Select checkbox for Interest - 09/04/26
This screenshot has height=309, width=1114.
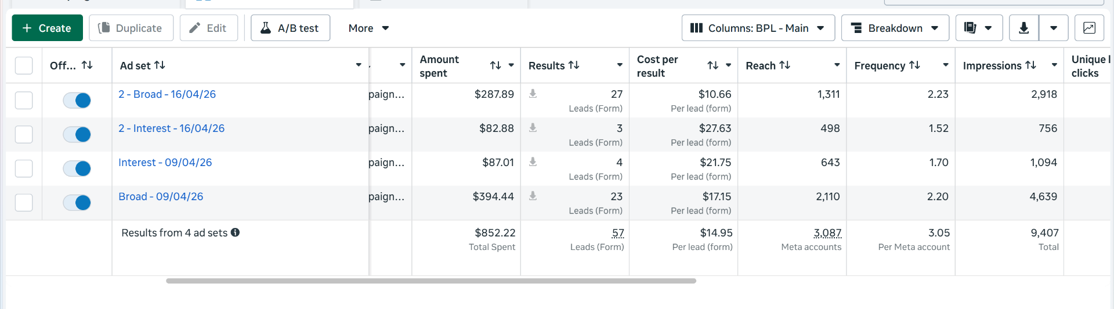[x=24, y=168]
